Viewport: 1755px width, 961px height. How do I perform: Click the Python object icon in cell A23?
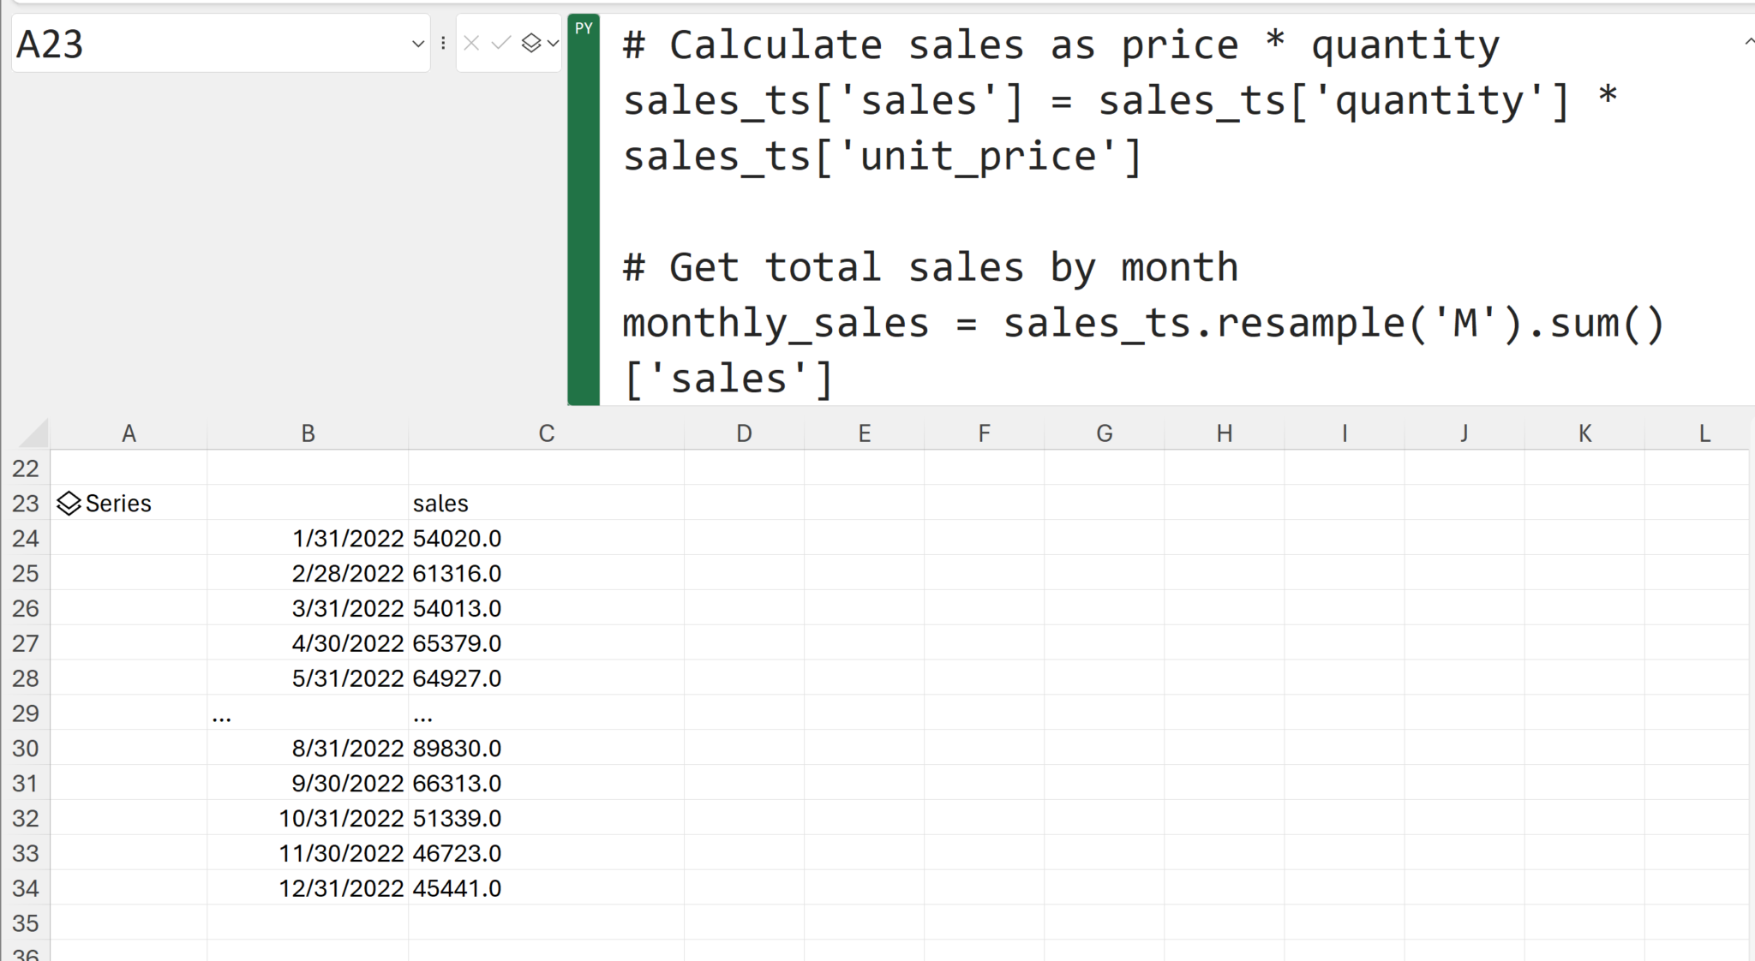(x=69, y=504)
